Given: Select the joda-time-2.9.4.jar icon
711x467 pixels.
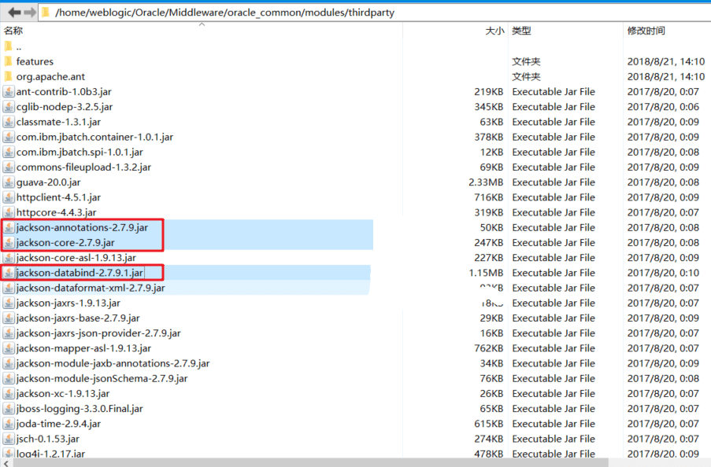Looking at the screenshot, I should [x=8, y=424].
